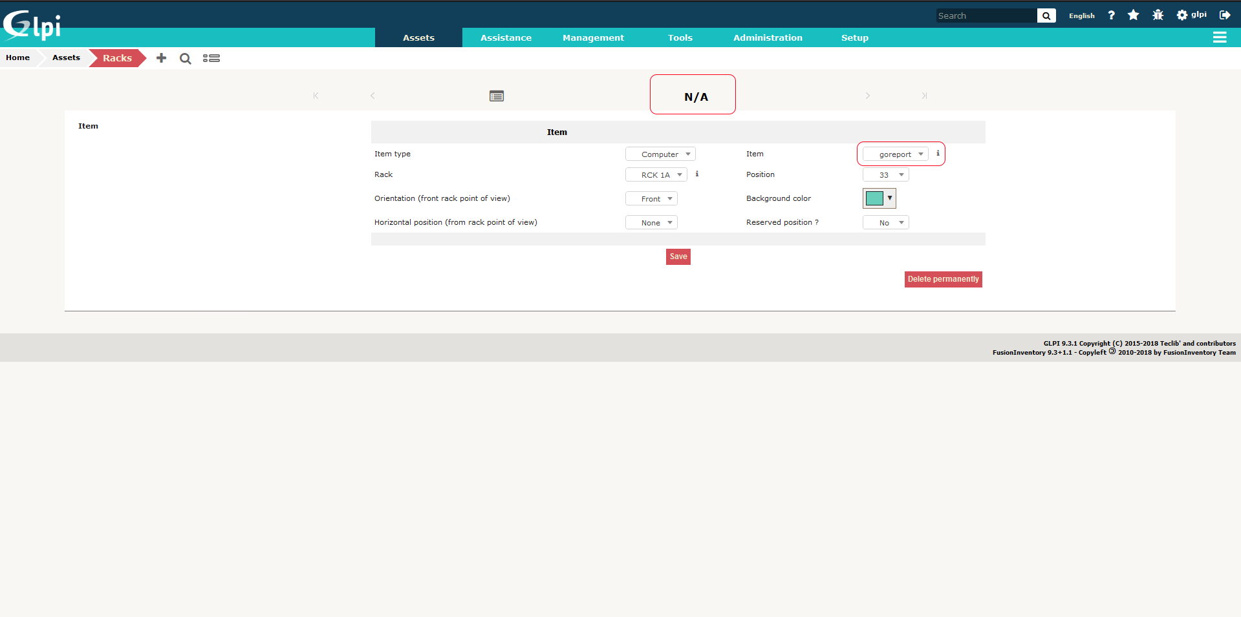Go to last record arrow

pyautogui.click(x=925, y=96)
